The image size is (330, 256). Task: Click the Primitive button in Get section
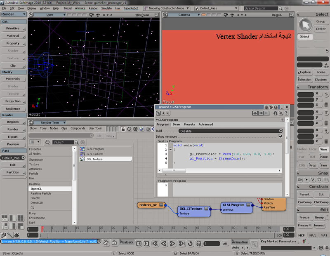[x=13, y=28]
